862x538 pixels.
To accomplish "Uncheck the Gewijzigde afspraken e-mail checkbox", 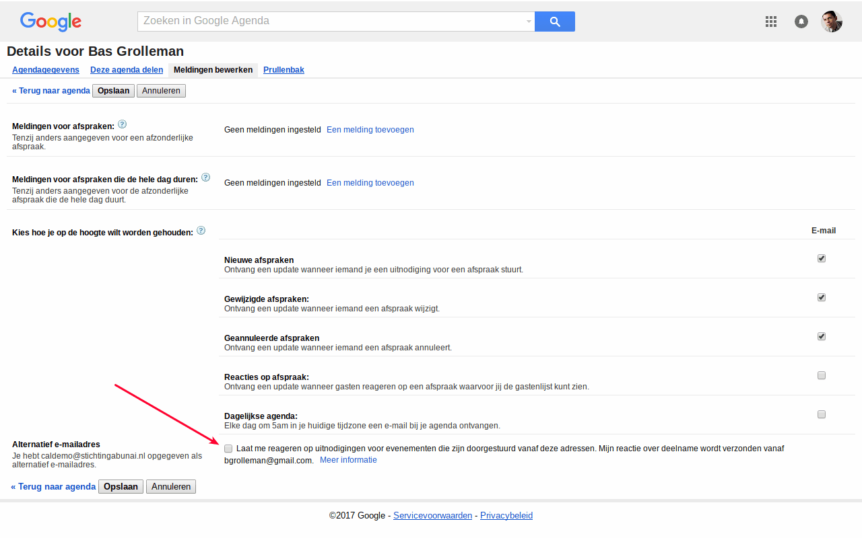I will tap(822, 297).
